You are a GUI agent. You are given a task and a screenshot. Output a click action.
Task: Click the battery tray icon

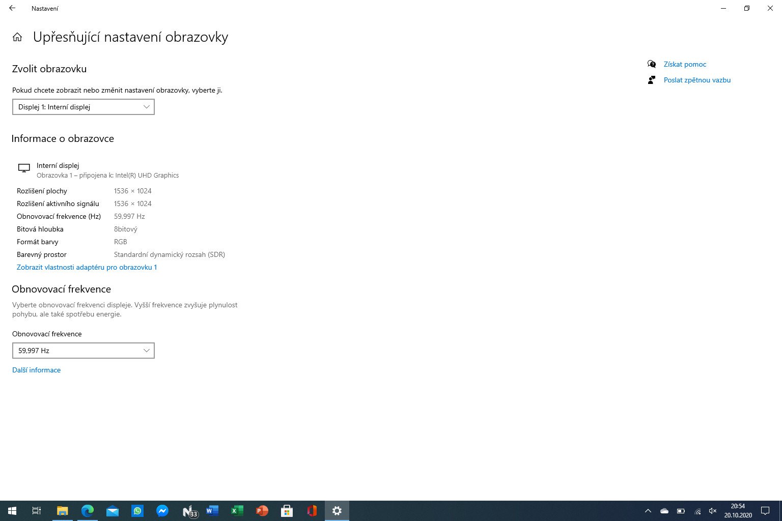pyautogui.click(x=681, y=511)
